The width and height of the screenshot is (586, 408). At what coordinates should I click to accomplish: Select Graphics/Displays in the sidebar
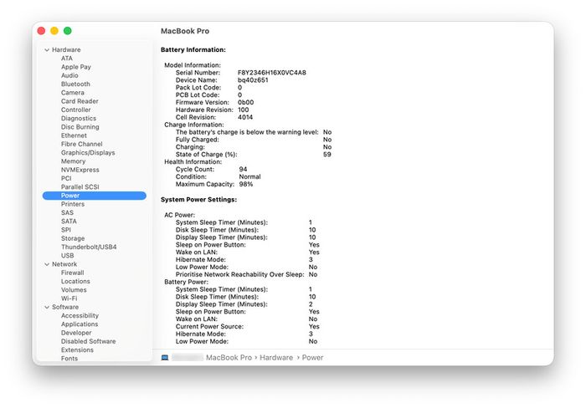click(88, 153)
